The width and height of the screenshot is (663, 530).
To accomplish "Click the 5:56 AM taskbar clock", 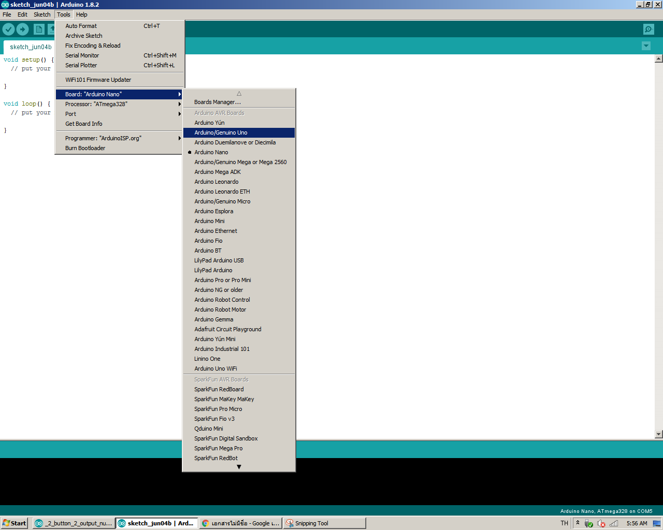I will pyautogui.click(x=637, y=523).
